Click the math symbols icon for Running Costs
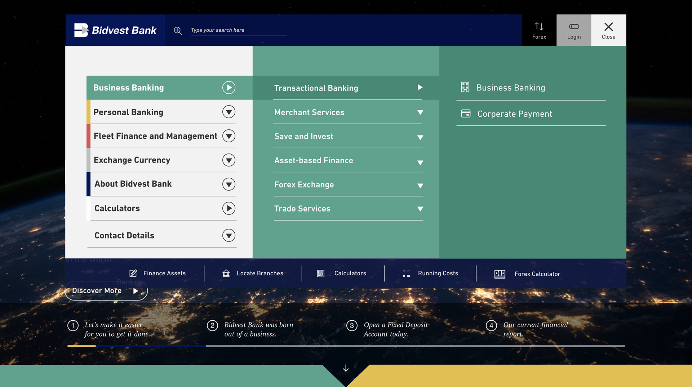 click(x=407, y=273)
